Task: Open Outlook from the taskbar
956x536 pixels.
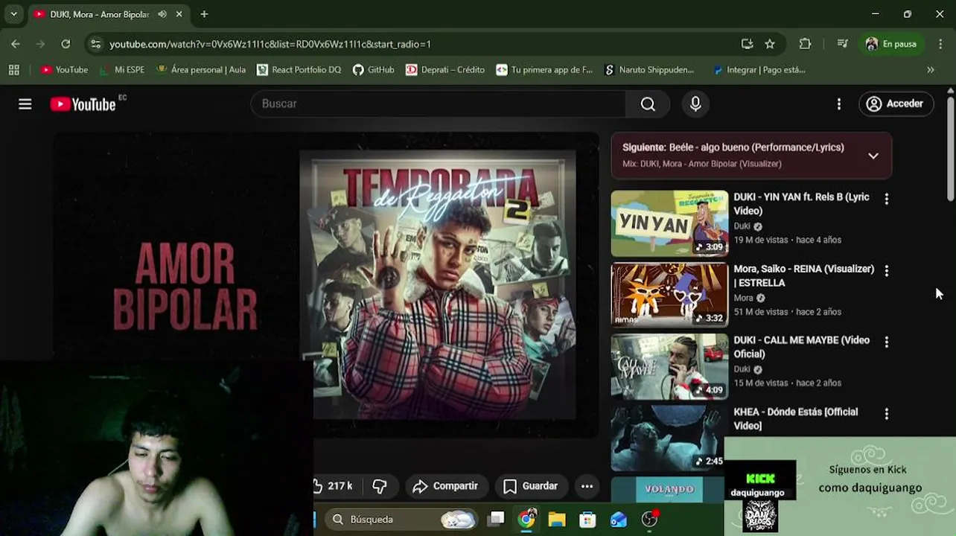Action: 618,519
